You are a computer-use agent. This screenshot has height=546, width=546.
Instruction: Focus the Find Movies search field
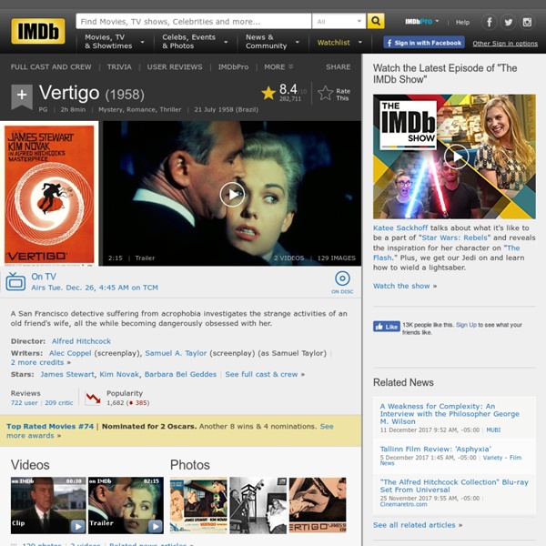(x=194, y=21)
